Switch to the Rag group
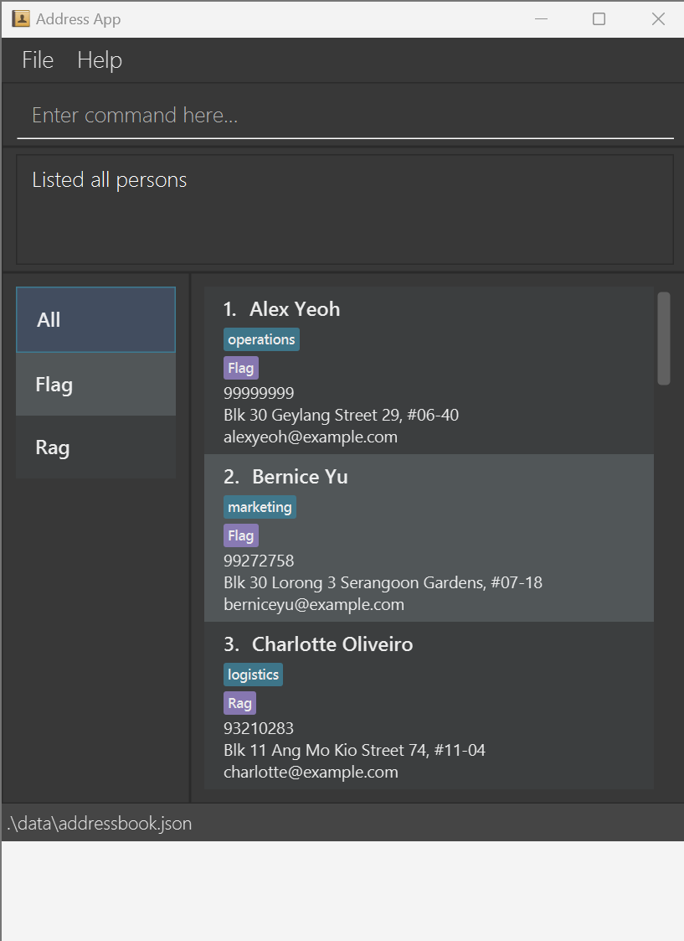Viewport: 684px width, 941px height. click(95, 447)
